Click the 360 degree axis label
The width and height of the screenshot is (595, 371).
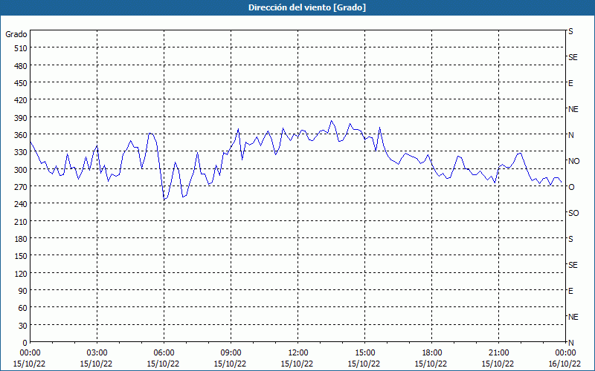point(21,135)
